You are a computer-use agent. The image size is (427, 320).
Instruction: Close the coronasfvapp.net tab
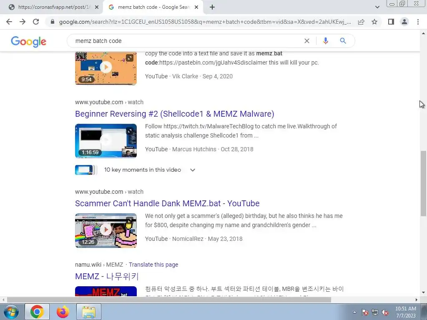(97, 7)
